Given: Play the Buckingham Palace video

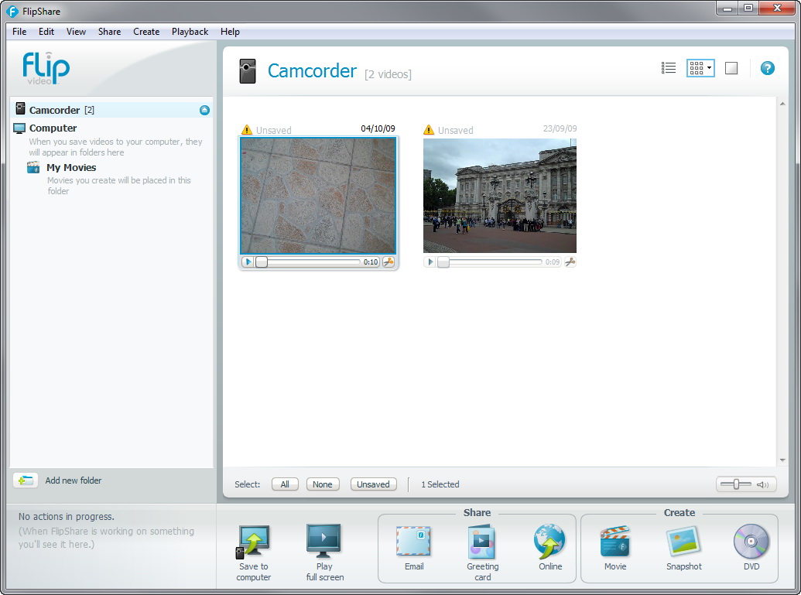Looking at the screenshot, I should pyautogui.click(x=431, y=262).
